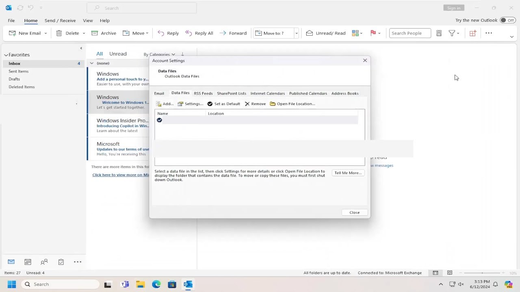Filter the list to Unread messages
This screenshot has width=520, height=292.
tap(118, 54)
